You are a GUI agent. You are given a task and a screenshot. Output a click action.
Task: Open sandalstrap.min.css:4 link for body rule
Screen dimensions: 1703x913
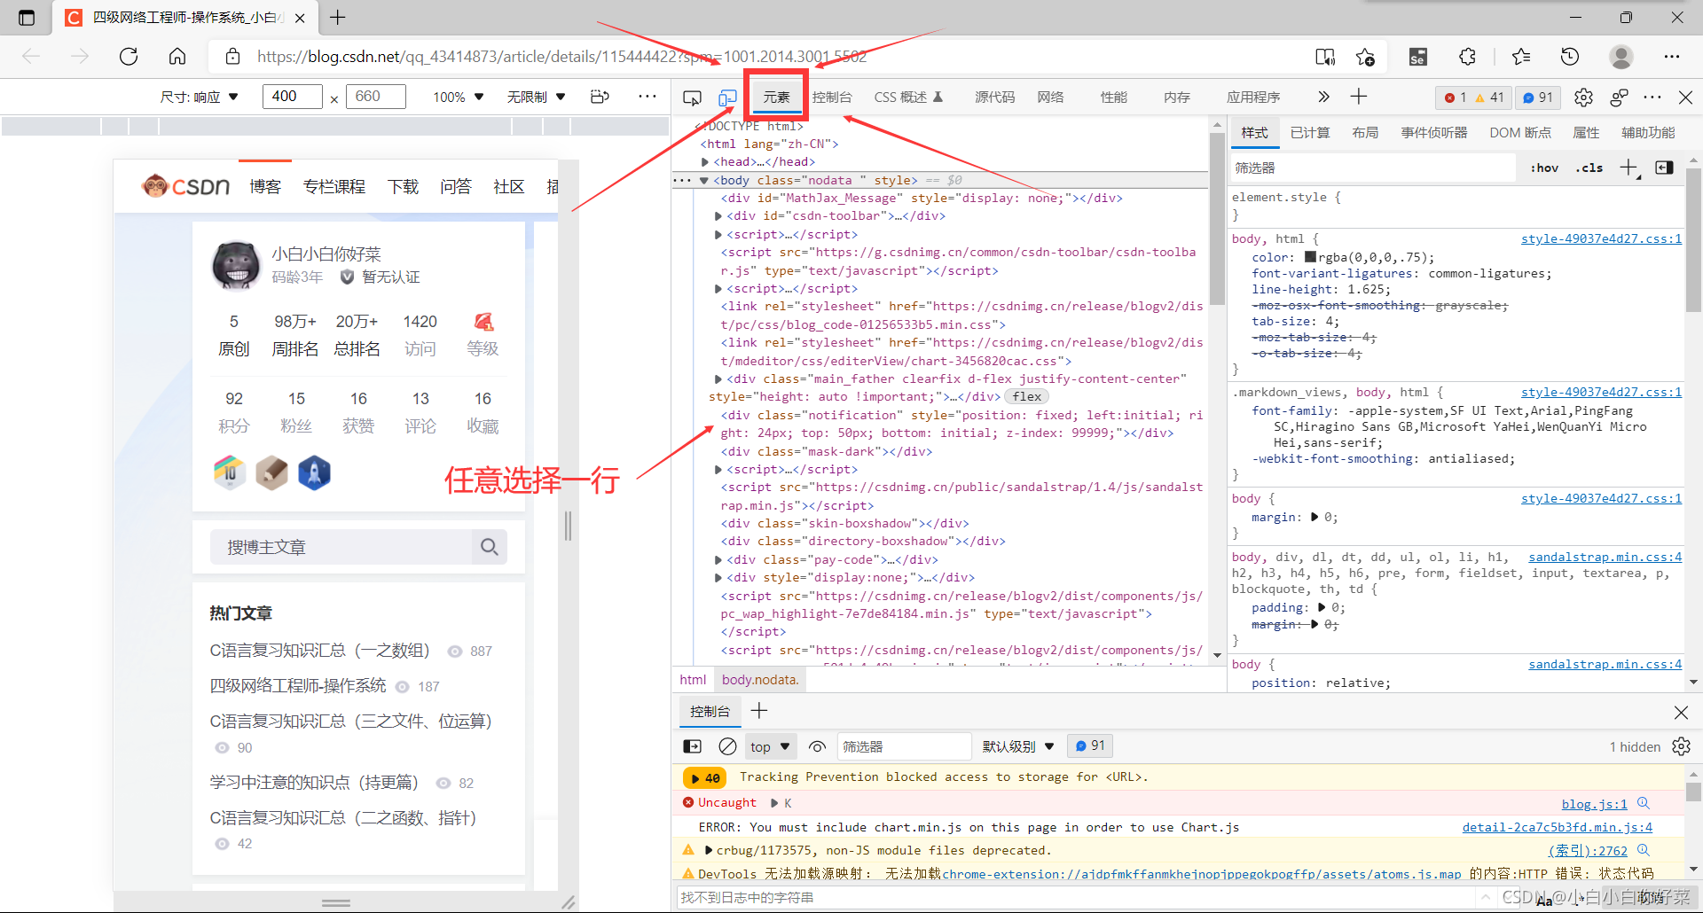point(1605,664)
